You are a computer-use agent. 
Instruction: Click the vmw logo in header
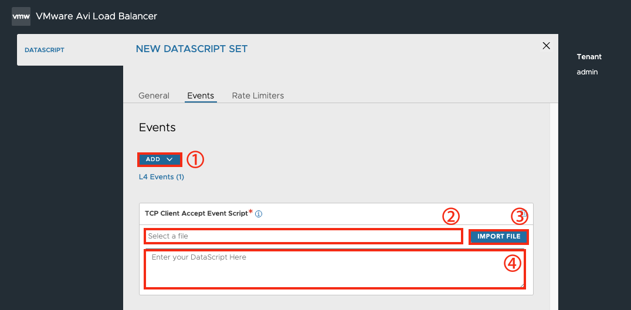pos(21,16)
